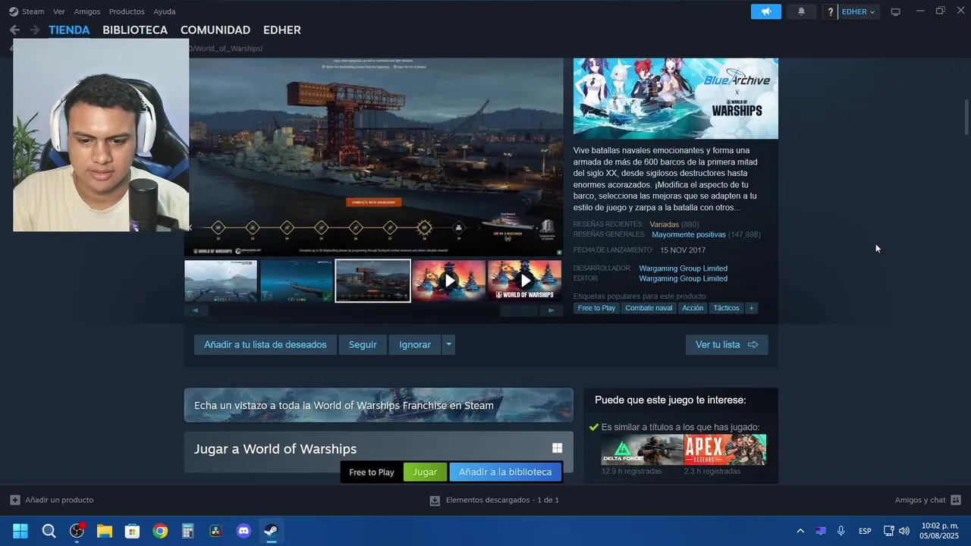The height and width of the screenshot is (546, 971).
Task: Open Elementos descargados downloads status
Action: click(x=495, y=500)
